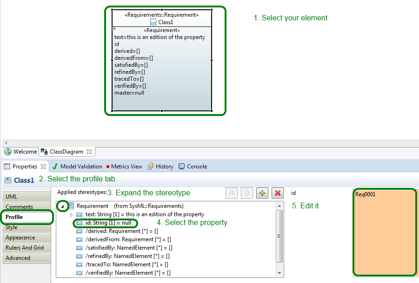
Task: Click the move stereotype up arrow button
Action: pos(246,193)
